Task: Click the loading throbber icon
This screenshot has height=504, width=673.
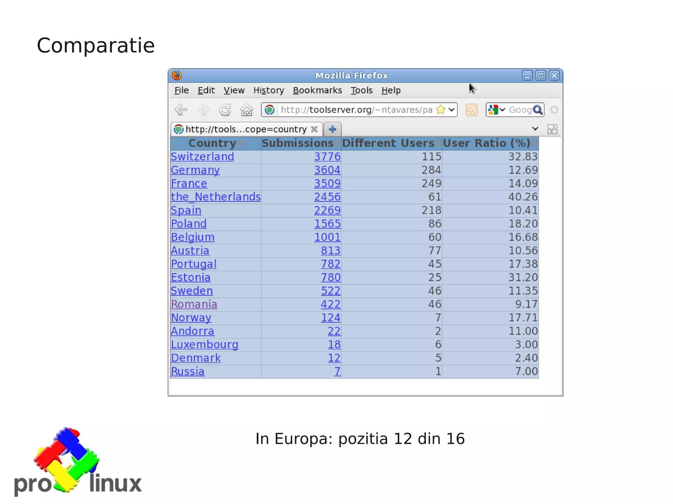Action: click(554, 110)
